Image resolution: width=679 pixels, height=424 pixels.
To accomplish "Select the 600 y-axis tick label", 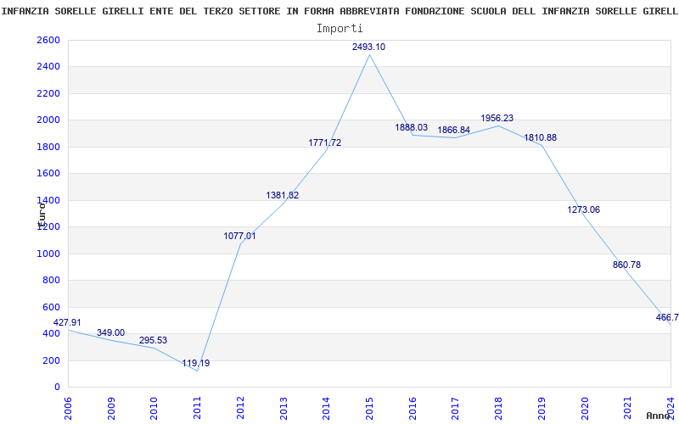I will [52, 307].
